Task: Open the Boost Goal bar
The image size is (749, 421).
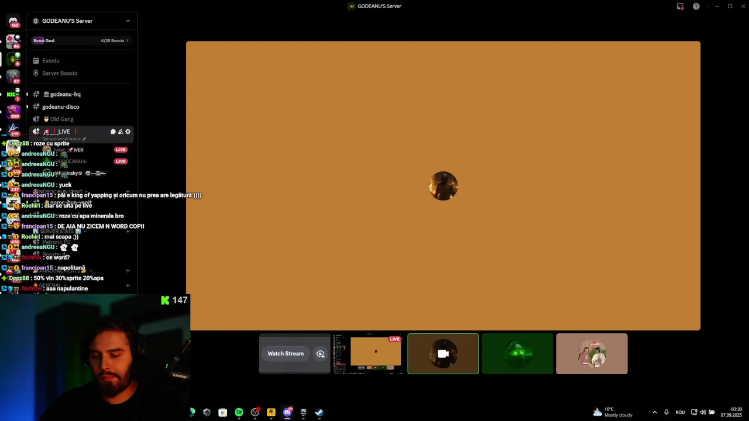Action: click(x=81, y=40)
